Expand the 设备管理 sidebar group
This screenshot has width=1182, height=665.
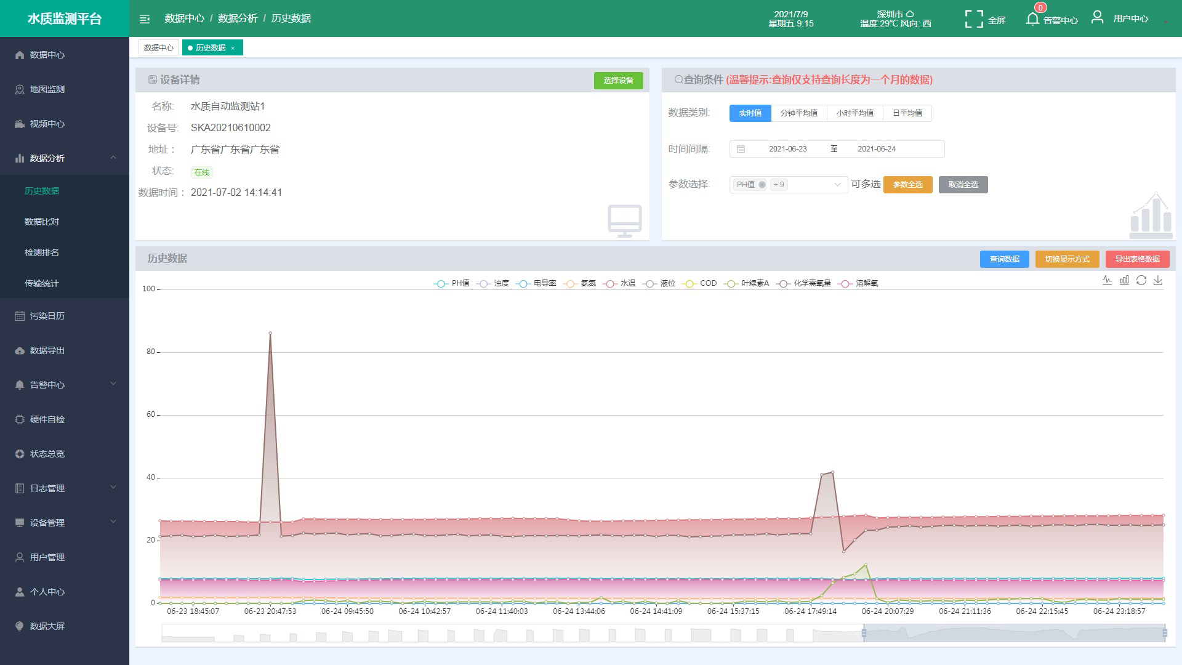[x=65, y=523]
